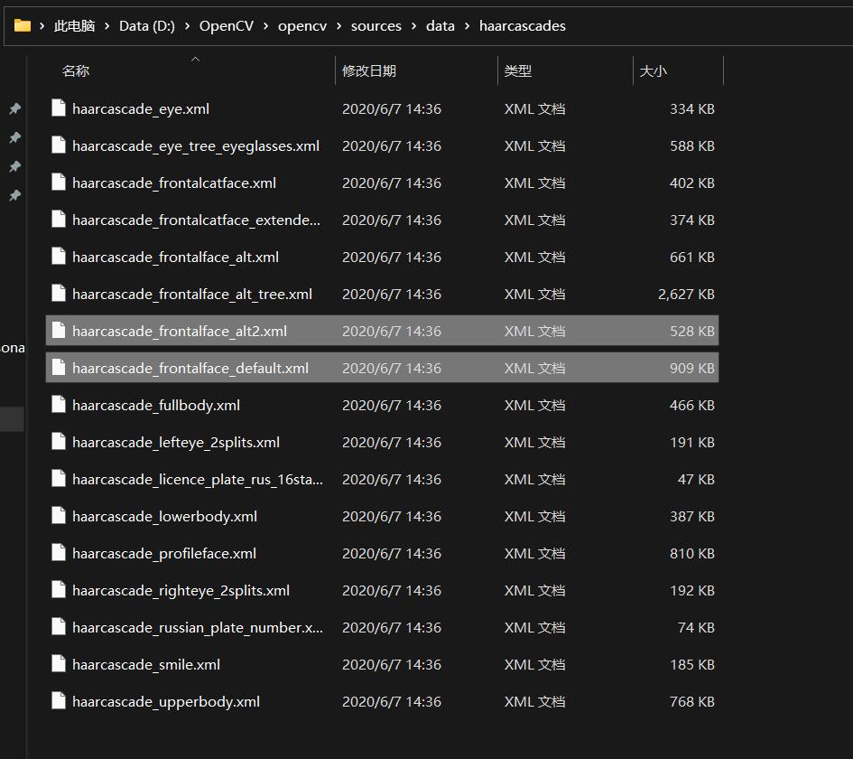853x759 pixels.
Task: Navigate to Data (D:) breadcrumb
Action: point(147,25)
